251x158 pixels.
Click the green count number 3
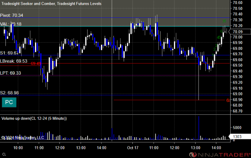[x=216, y=46]
